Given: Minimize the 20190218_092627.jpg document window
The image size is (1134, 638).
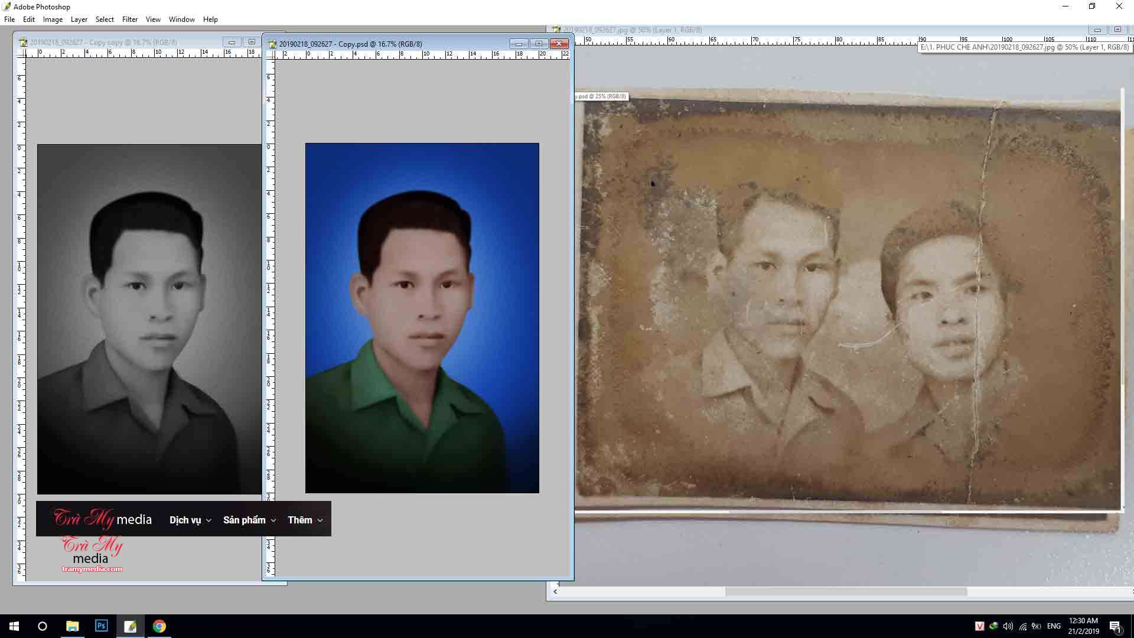Looking at the screenshot, I should 1097,30.
